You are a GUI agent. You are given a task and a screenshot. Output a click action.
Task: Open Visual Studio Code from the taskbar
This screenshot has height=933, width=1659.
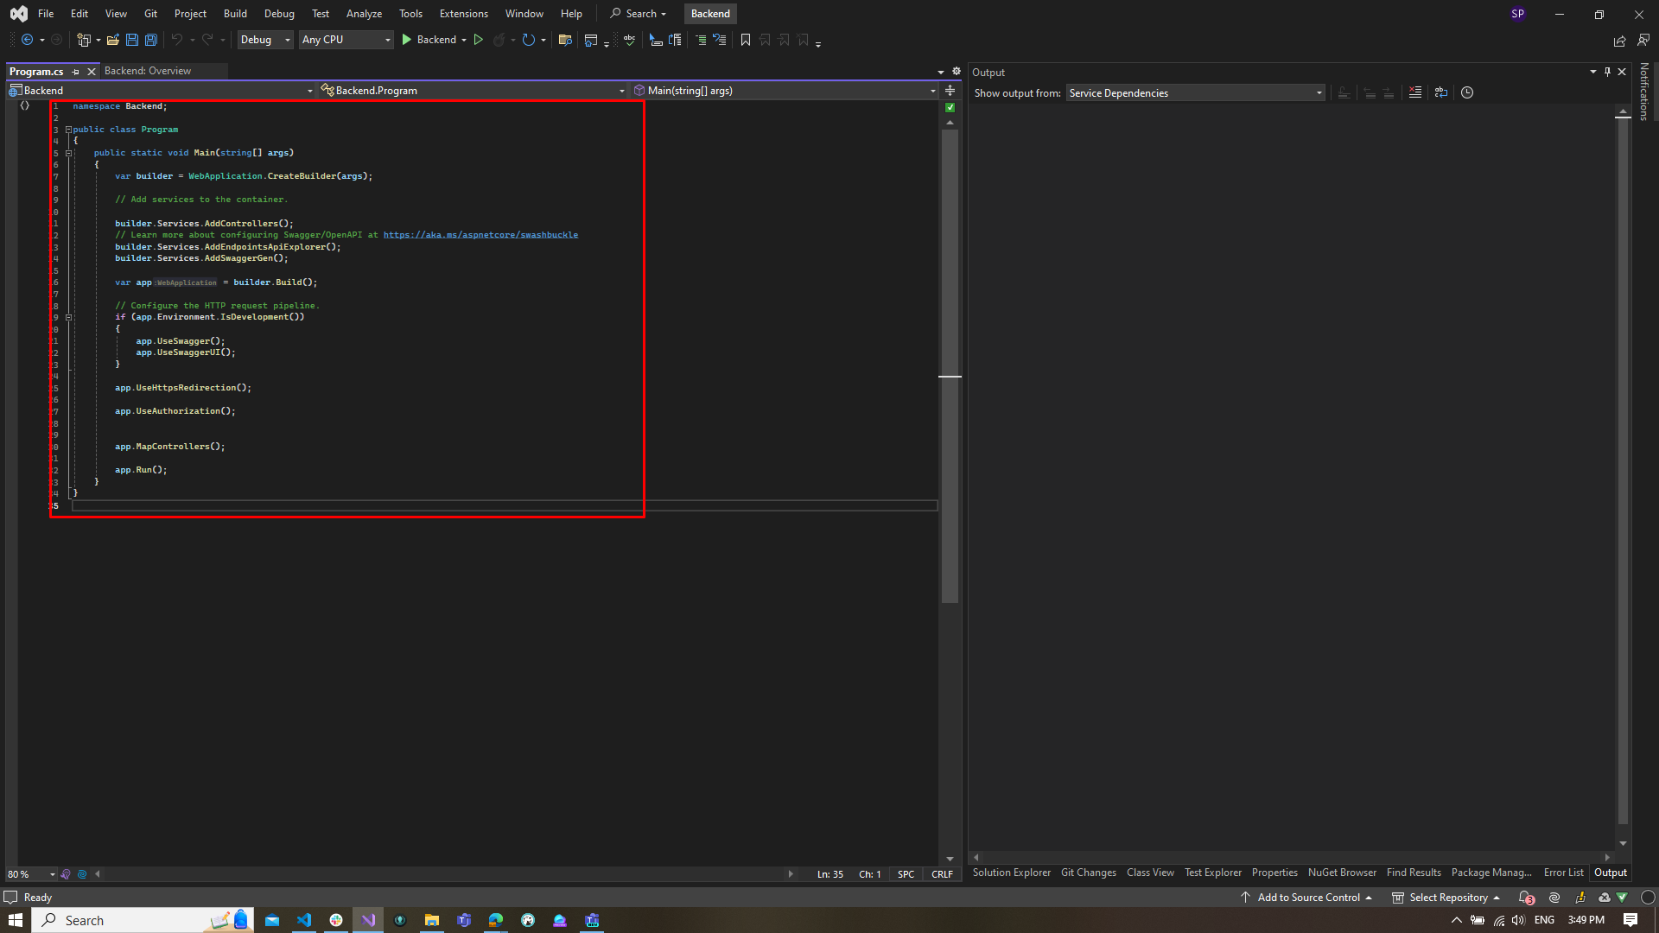(x=304, y=920)
